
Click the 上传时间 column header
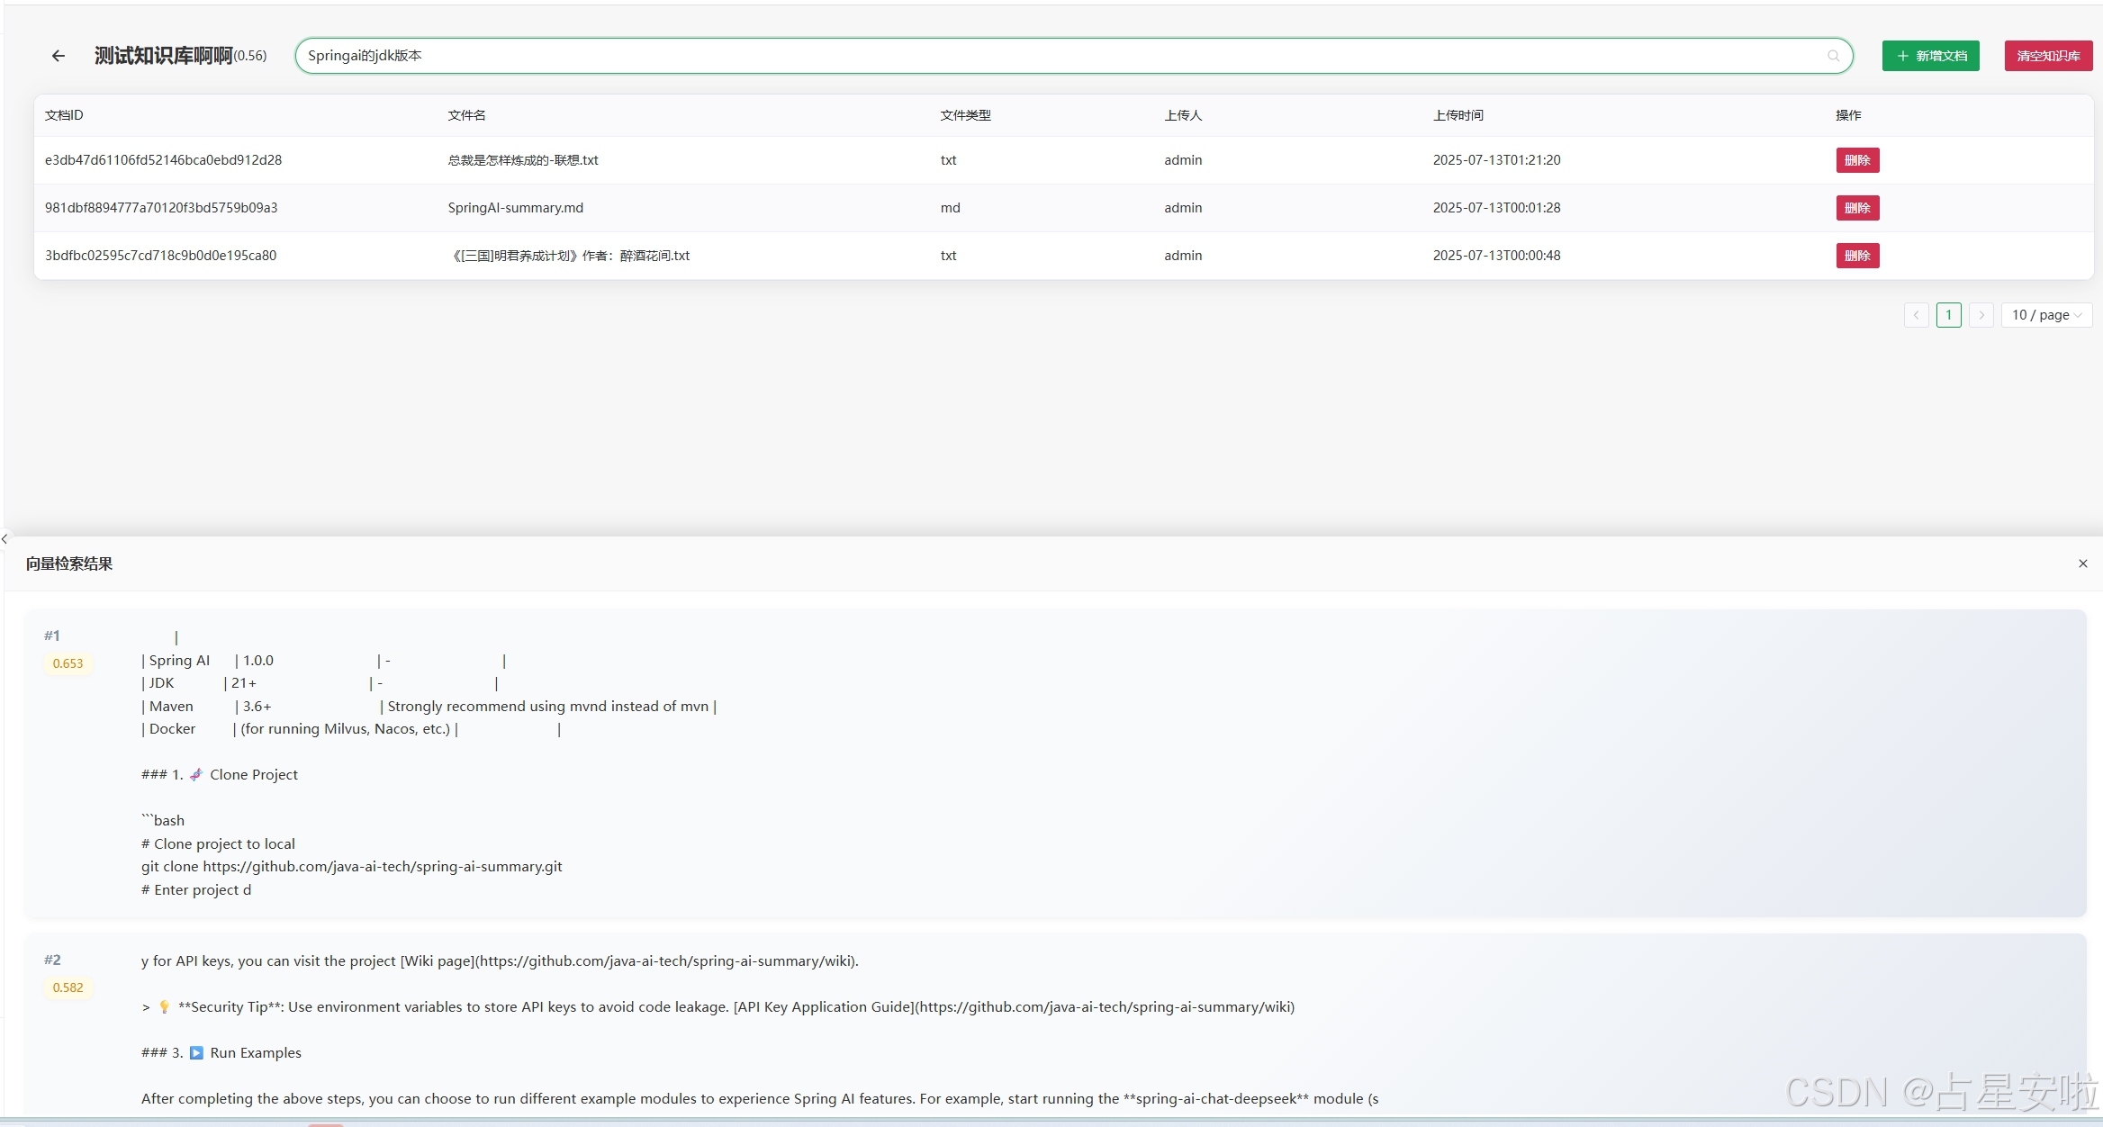(x=1458, y=115)
